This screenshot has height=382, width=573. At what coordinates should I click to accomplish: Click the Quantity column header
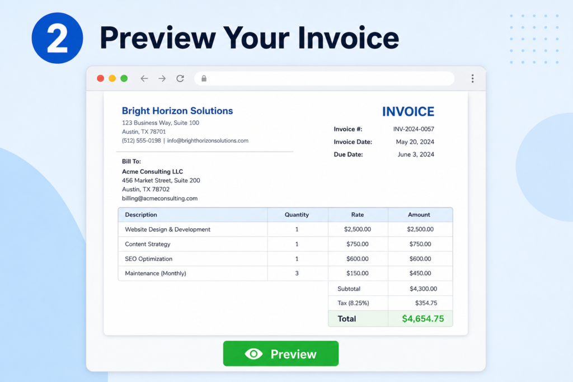(297, 215)
